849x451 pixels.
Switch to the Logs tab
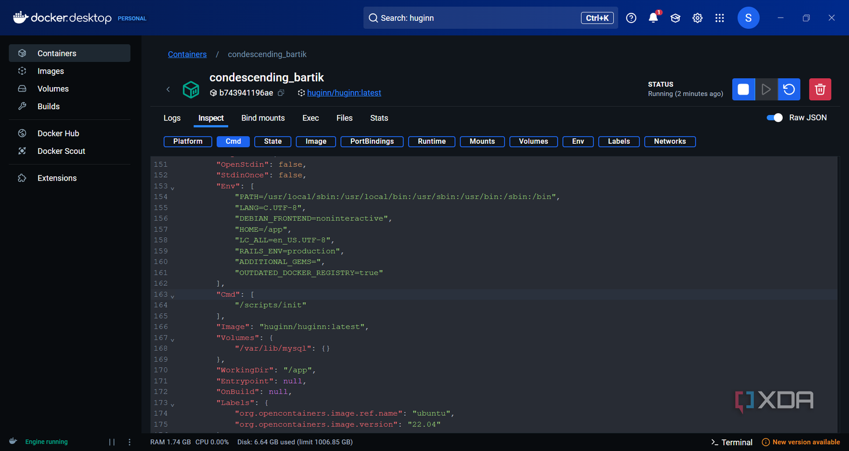click(x=172, y=118)
